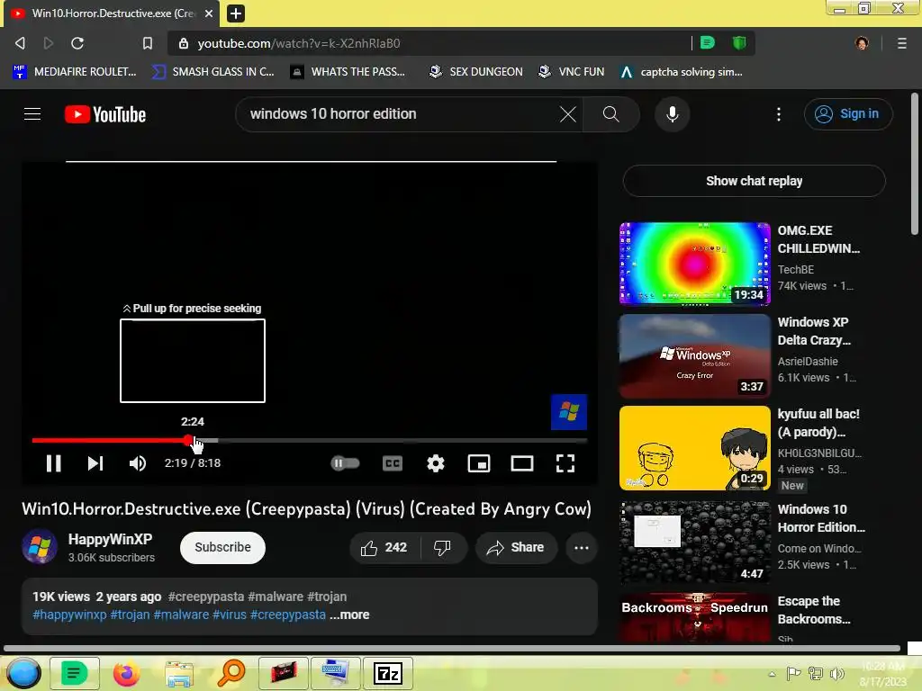Screen dimensions: 922x691
Task: Open MEDIAFIRE ROULET... bookmark
Action: [x=74, y=72]
